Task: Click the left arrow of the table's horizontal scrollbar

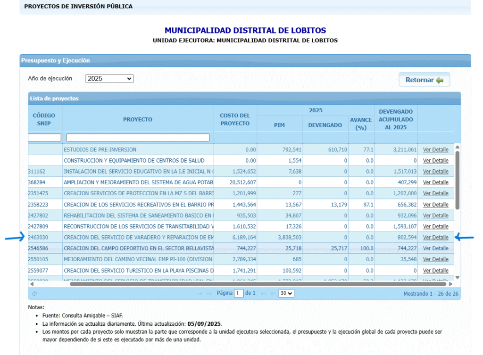Action: pyautogui.click(x=32, y=284)
